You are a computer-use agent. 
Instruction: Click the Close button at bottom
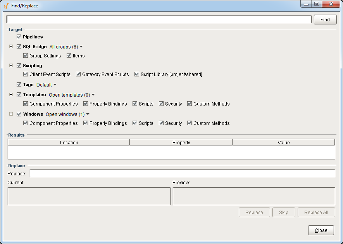coord(321,230)
